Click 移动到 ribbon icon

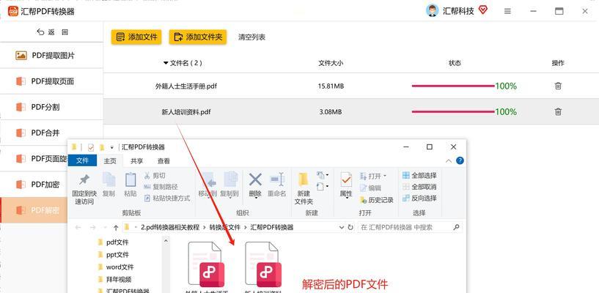coord(208,179)
